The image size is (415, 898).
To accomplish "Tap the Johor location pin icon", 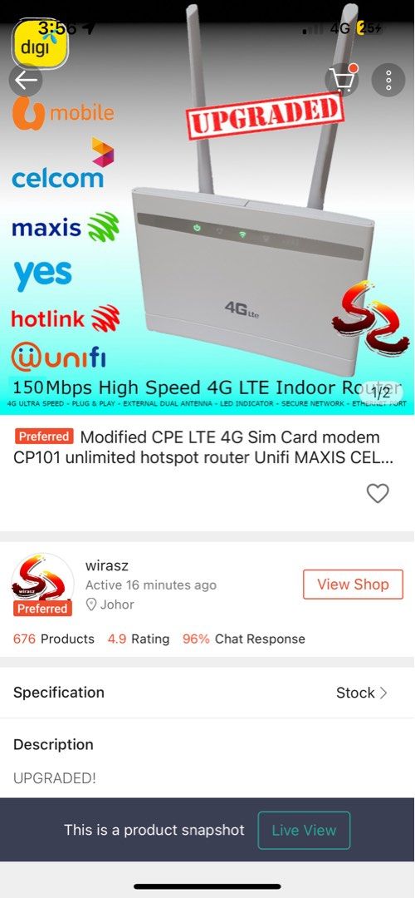I will tap(91, 604).
